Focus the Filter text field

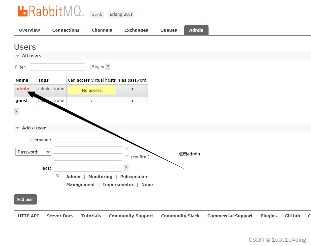pyautogui.click(x=58, y=67)
